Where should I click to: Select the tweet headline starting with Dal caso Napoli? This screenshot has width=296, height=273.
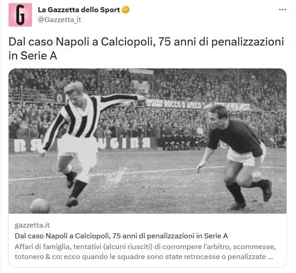[x=146, y=49]
